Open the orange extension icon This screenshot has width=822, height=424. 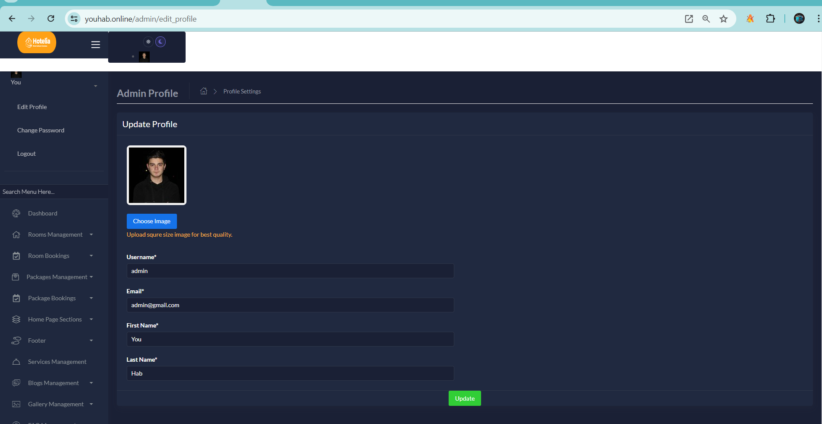tap(750, 19)
